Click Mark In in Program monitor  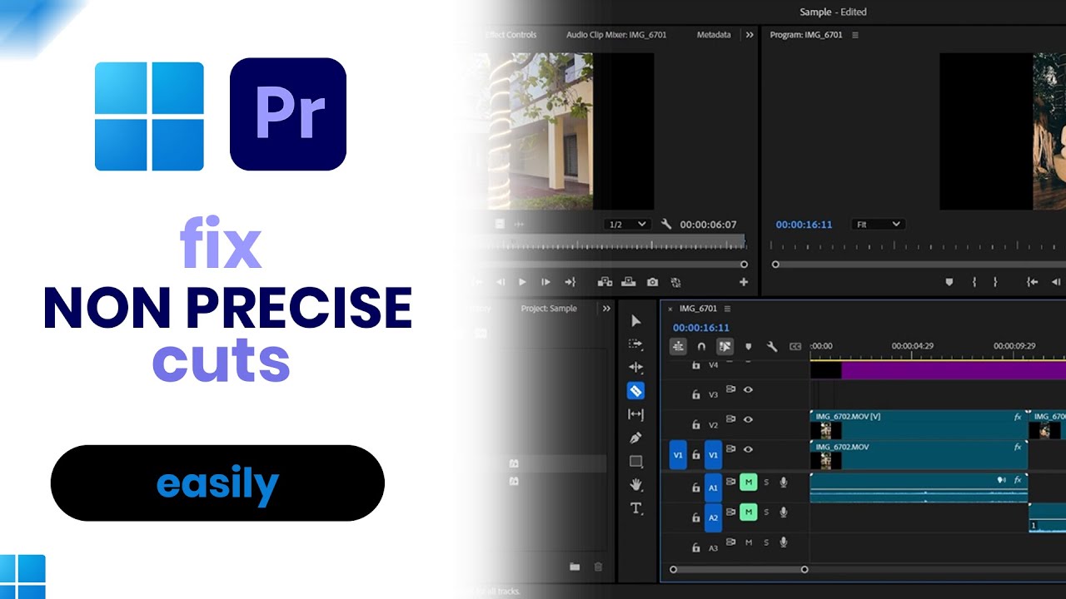tap(974, 282)
